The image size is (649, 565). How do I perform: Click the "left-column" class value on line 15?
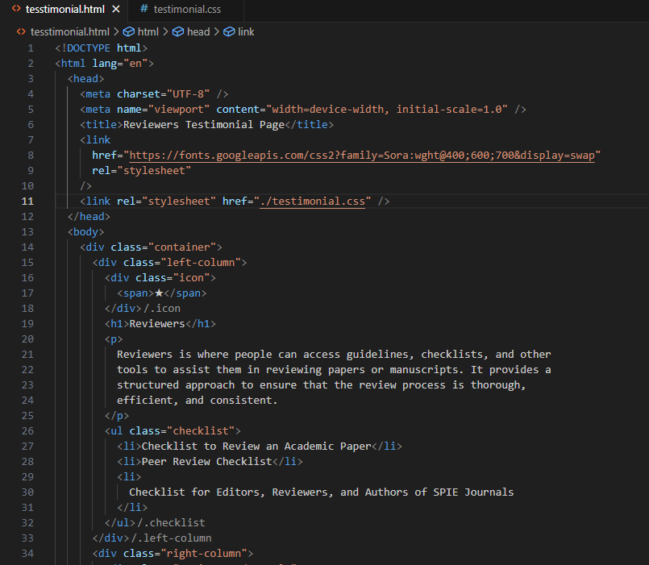[200, 263]
